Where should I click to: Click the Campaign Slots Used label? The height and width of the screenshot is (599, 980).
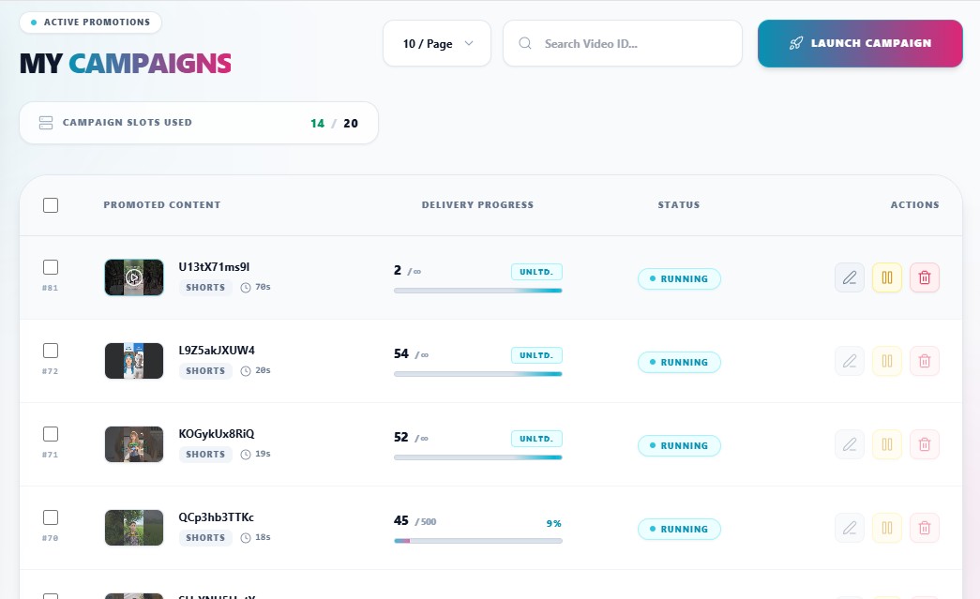coord(127,123)
